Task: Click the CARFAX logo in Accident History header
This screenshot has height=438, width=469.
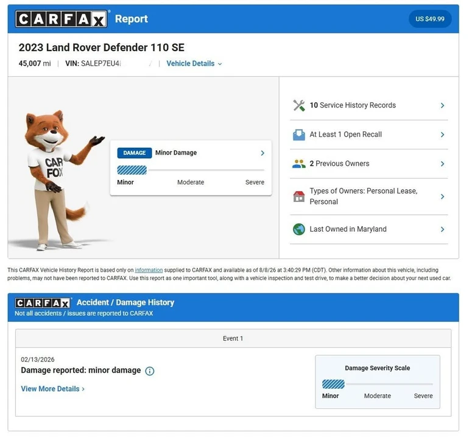Action: point(43,303)
